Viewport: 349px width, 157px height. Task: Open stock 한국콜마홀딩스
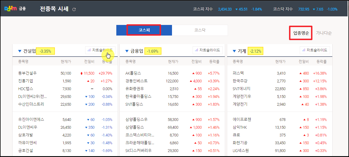[x=138, y=97]
